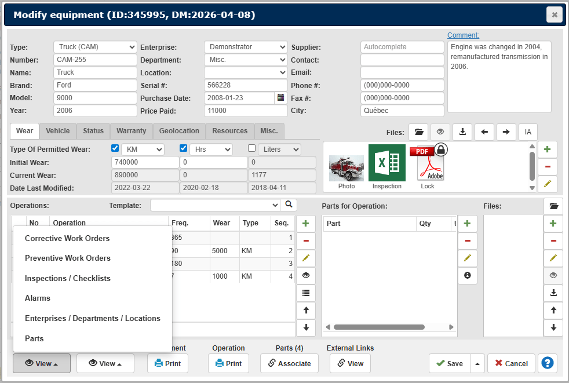Open the folder icon next to Files
This screenshot has width=569, height=383.
tap(418, 132)
